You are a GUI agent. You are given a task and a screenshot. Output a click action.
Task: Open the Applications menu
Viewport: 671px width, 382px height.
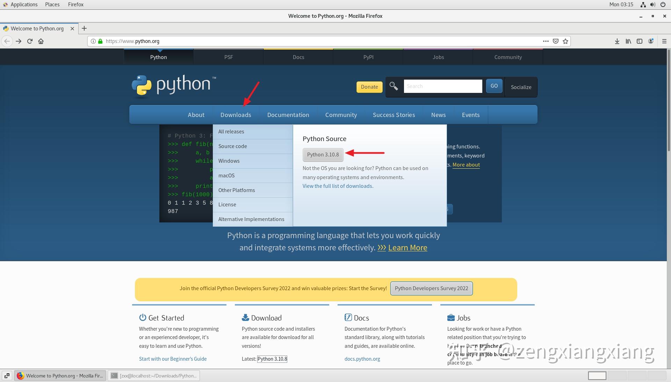pos(20,5)
